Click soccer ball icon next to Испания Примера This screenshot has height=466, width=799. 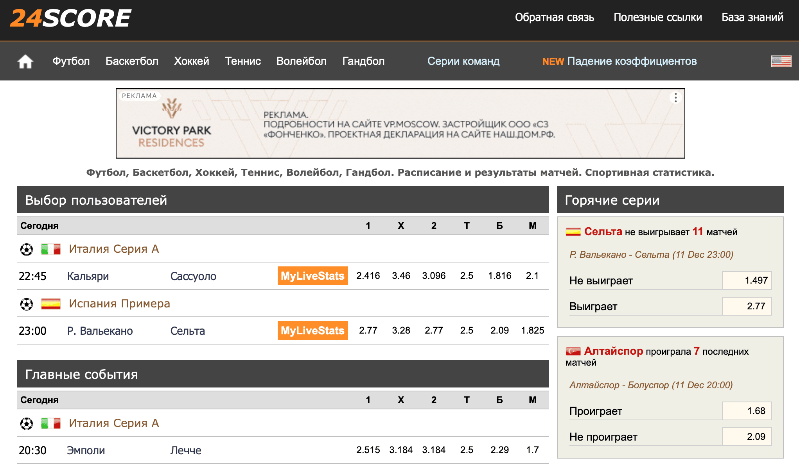tap(27, 304)
